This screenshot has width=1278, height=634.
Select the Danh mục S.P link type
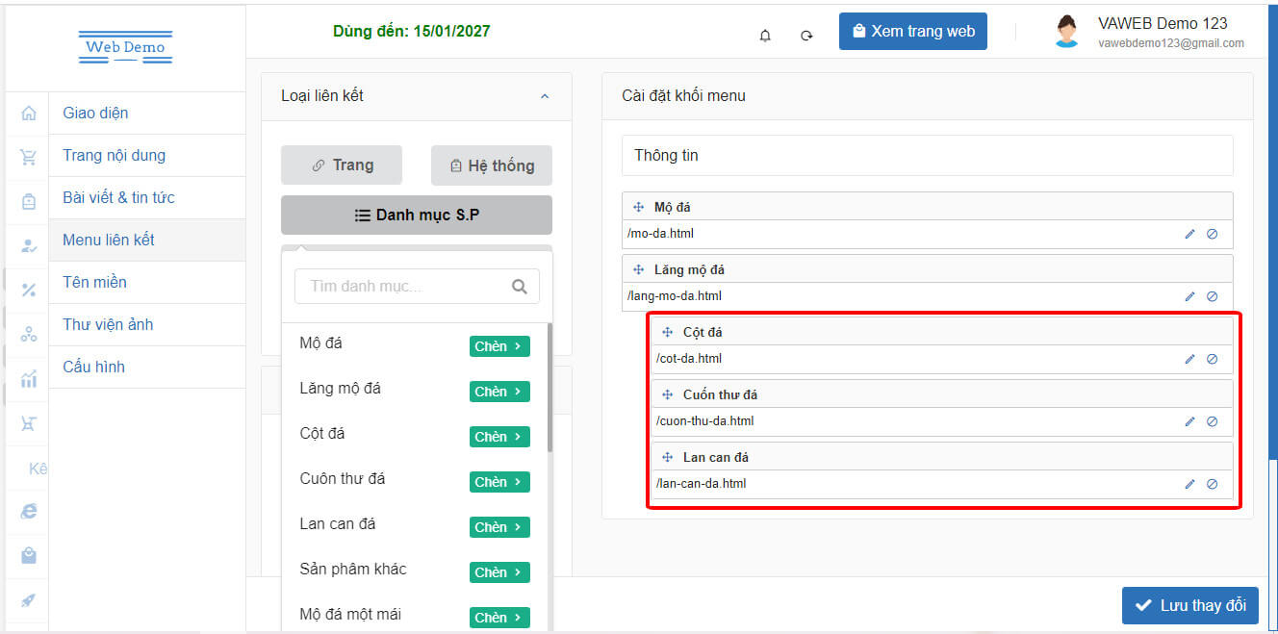417,216
